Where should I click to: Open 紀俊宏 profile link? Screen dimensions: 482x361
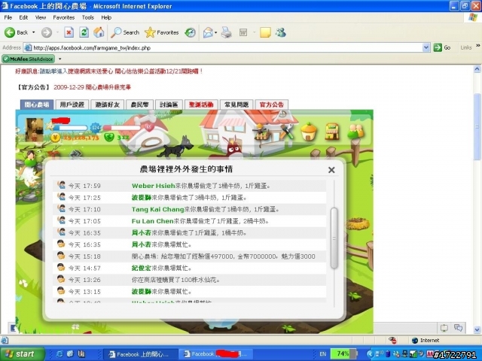(x=142, y=268)
